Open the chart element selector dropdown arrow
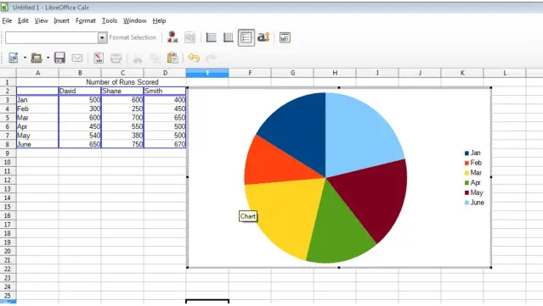543x306 pixels. (102, 37)
